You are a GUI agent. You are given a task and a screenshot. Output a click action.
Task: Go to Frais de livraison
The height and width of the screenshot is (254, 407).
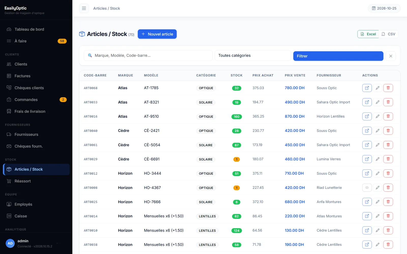(x=36, y=111)
